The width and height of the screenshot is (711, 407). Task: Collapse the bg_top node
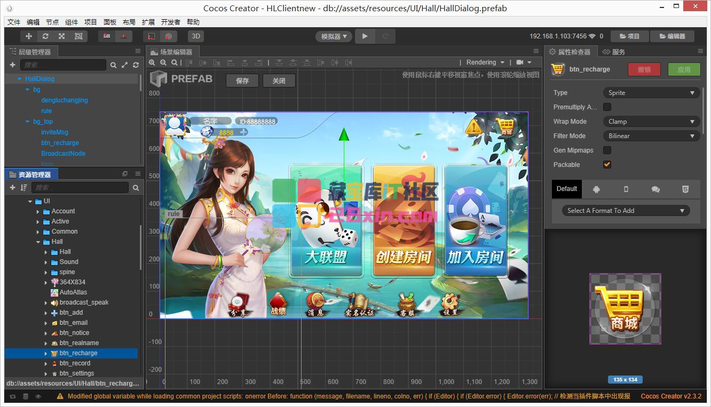point(28,122)
